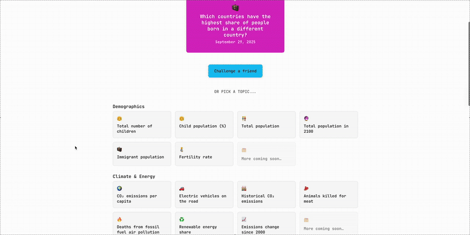Click the fire icon on fossil fuel deaths
This screenshot has height=235, width=470.
point(119,219)
